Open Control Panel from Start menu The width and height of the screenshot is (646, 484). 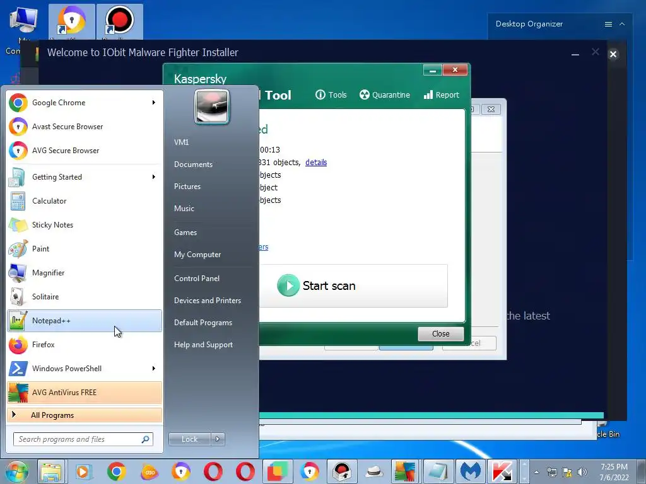pos(197,278)
